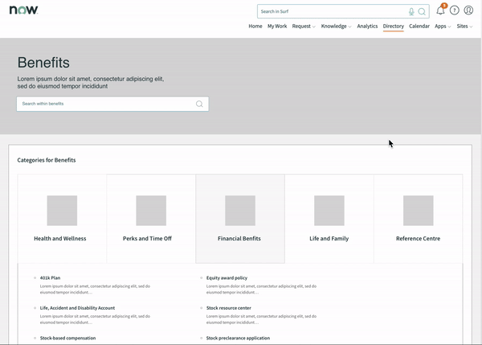482x345 pixels.
Task: Open My Work in navigation
Action: [277, 27]
